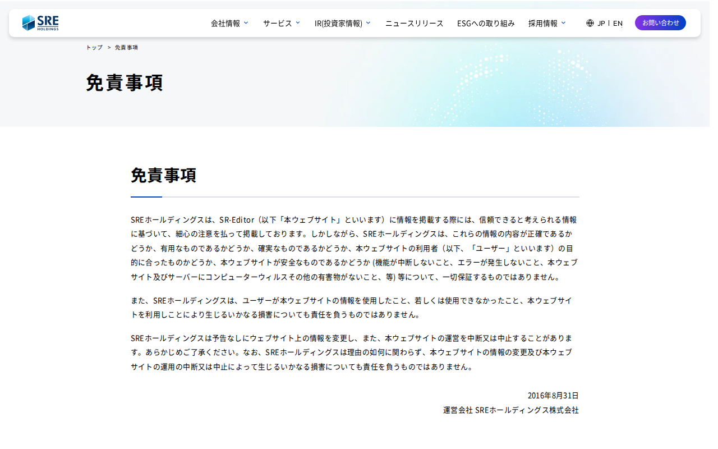718x449 pixels.
Task: Expand the サービス chevron arrow
Action: coord(298,23)
